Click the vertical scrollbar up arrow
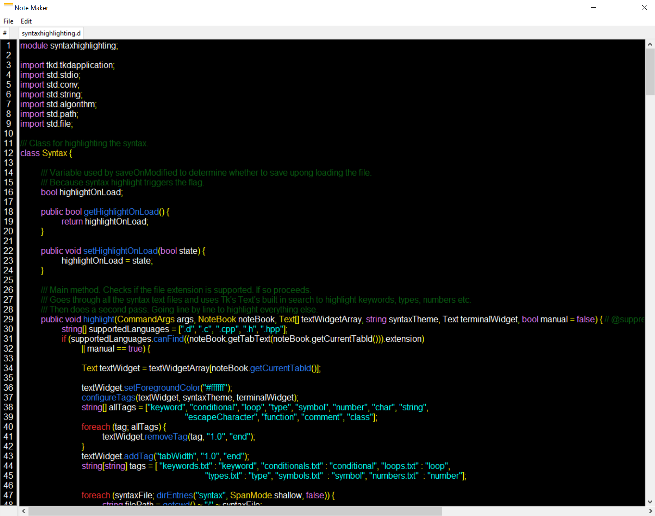This screenshot has height=516, width=655. [650, 44]
